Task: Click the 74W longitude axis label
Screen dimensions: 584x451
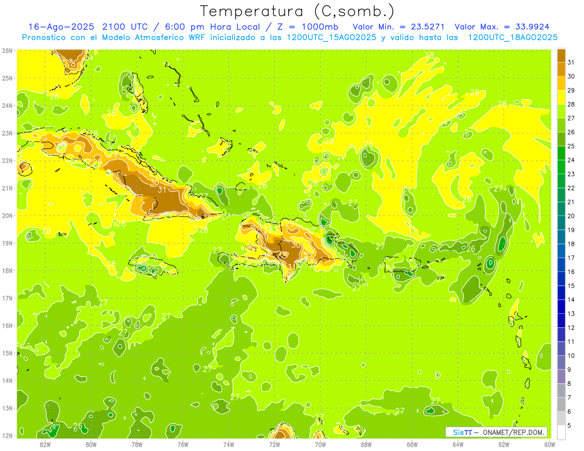Action: [x=229, y=444]
